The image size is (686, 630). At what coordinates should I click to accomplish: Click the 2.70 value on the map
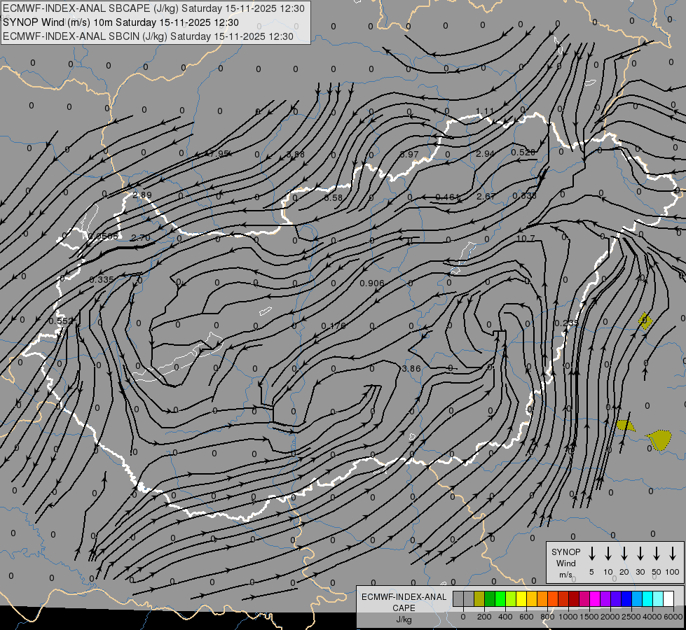[141, 238]
